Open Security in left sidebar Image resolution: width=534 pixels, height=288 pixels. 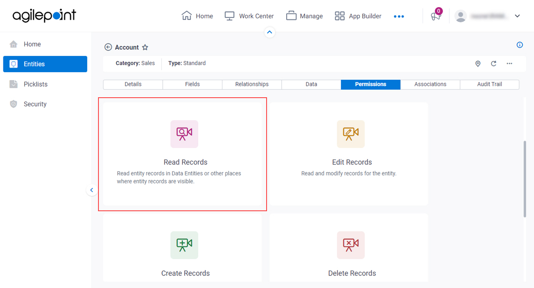coord(45,104)
